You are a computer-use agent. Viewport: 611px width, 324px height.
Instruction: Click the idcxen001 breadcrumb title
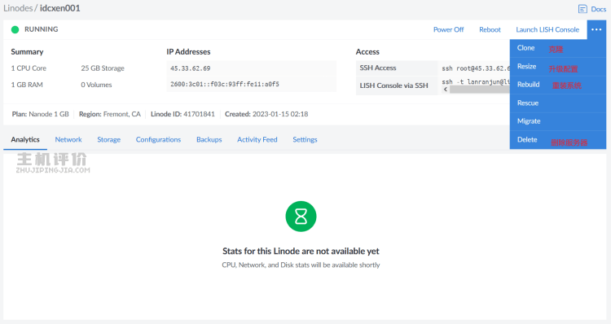click(60, 8)
